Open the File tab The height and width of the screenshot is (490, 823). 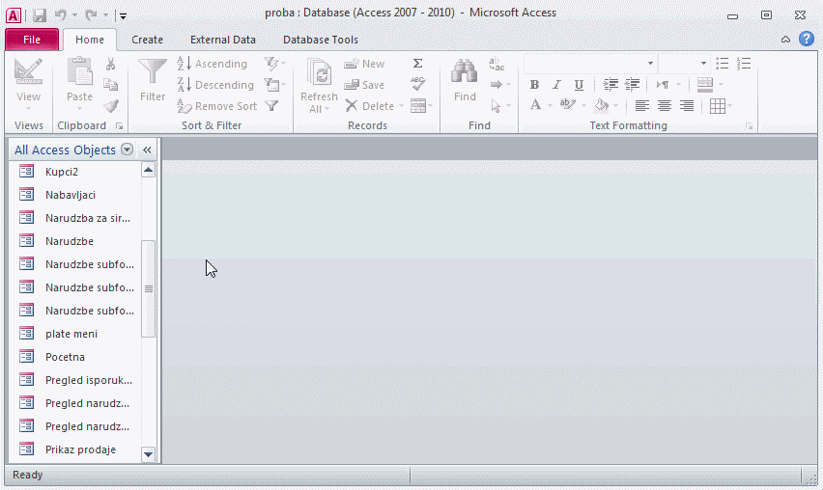(32, 40)
